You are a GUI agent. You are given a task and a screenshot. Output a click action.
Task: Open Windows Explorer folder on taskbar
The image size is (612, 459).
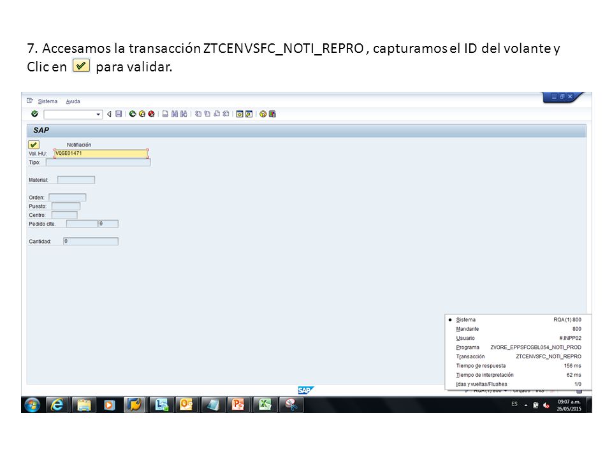84,405
